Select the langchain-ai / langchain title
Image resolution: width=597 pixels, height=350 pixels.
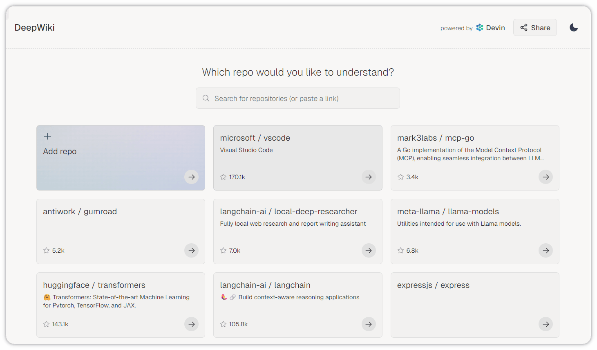(265, 285)
